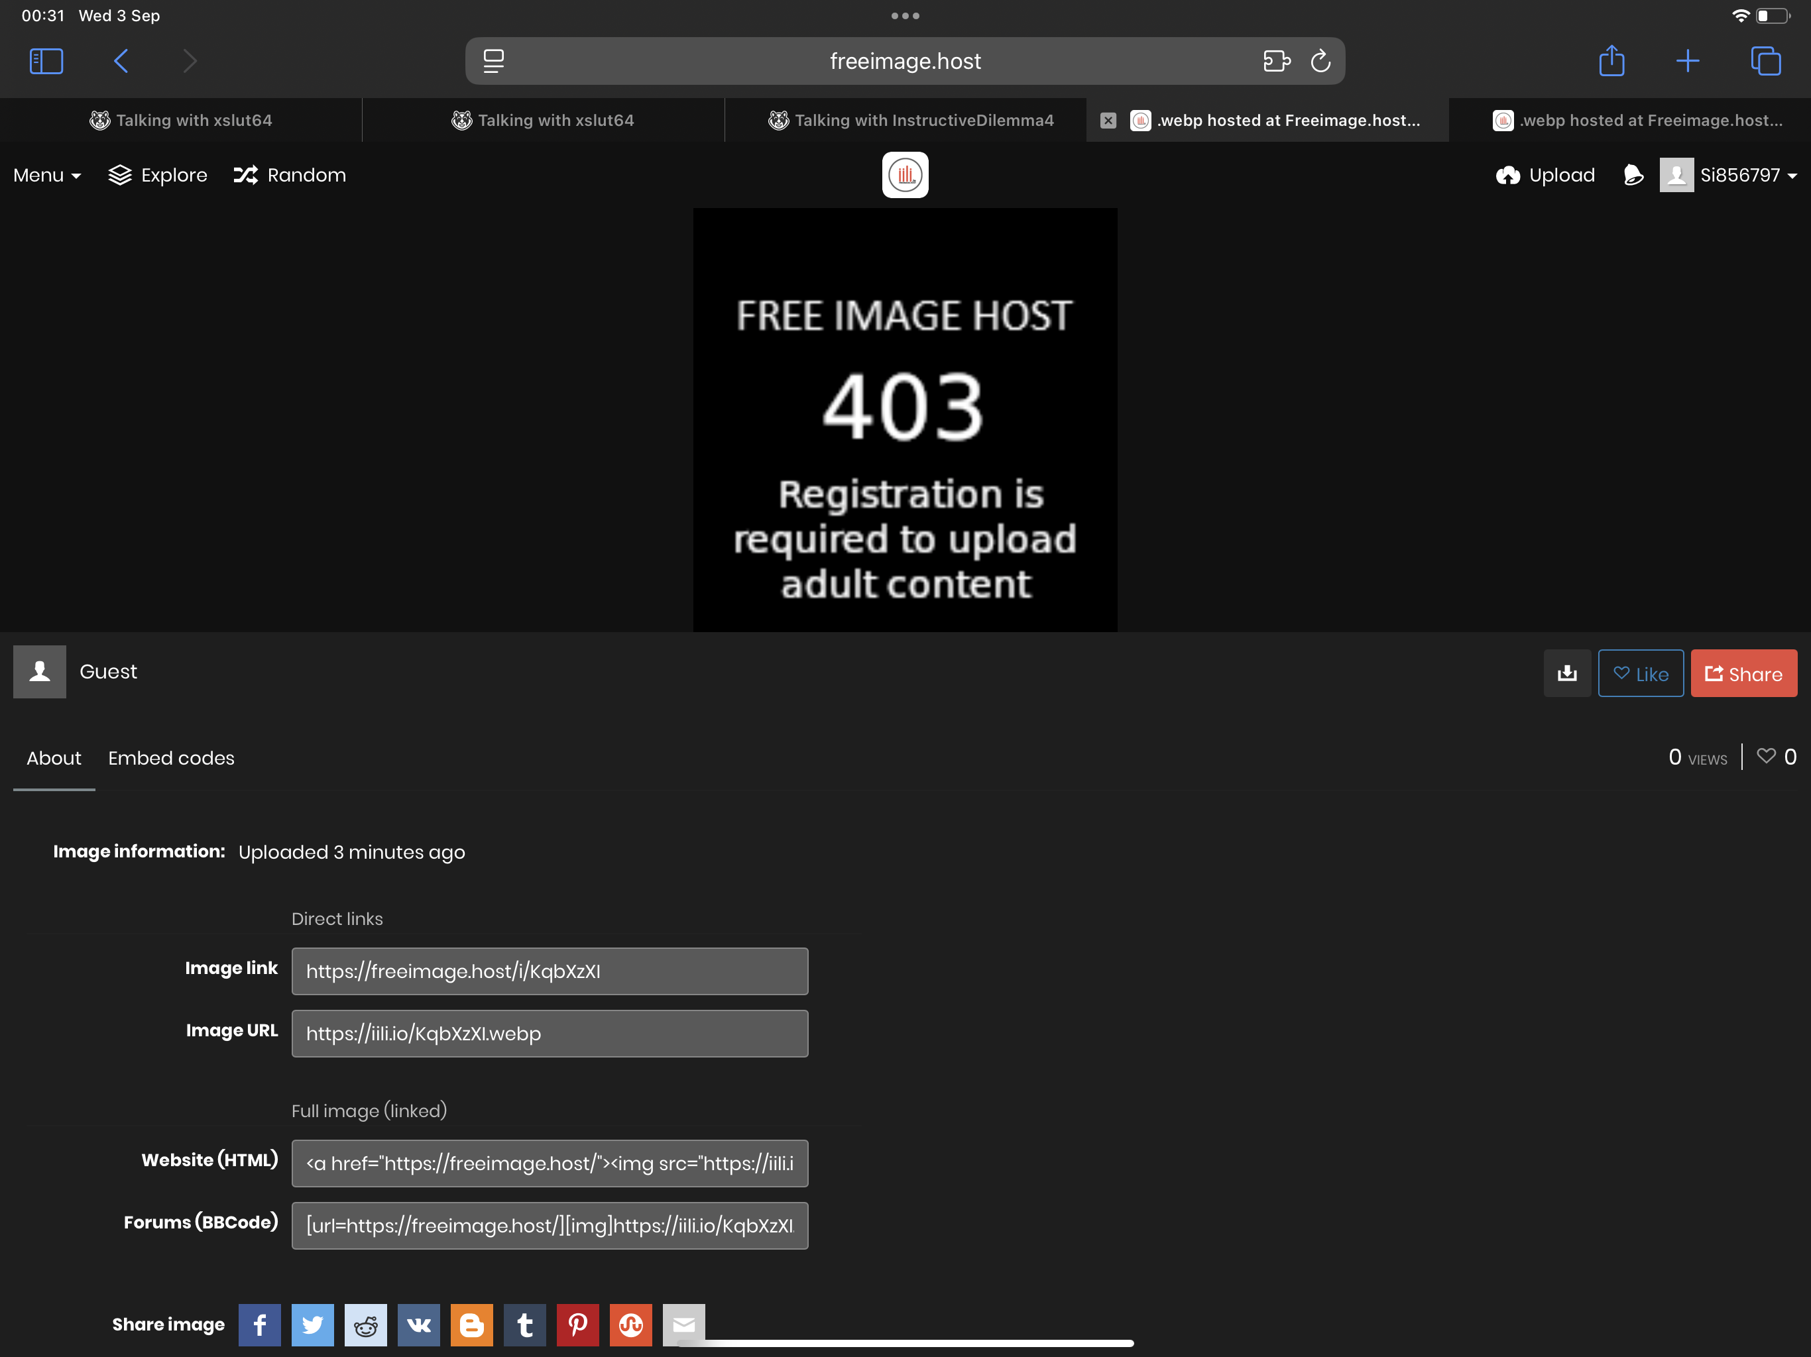Open the 403 image preview
1811x1357 pixels.
click(x=905, y=420)
